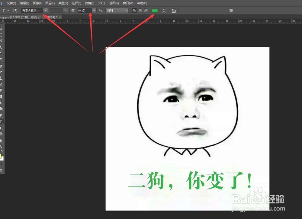Viewport: 302px width, 219px height.
Task: Select the Pen tool
Action: 1,115
